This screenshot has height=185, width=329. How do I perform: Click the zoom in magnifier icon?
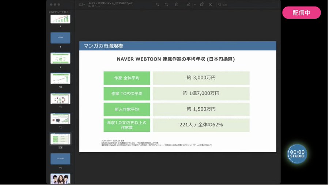(x=166, y=4)
